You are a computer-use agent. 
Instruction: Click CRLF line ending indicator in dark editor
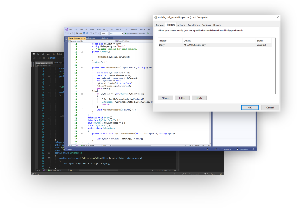pyautogui.click(x=176, y=170)
